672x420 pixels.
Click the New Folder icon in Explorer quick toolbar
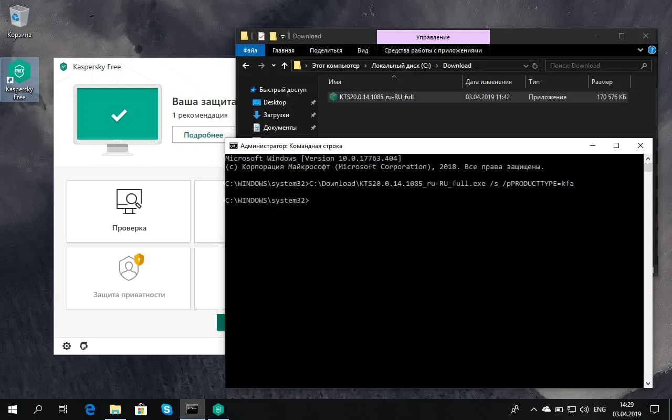coord(273,36)
